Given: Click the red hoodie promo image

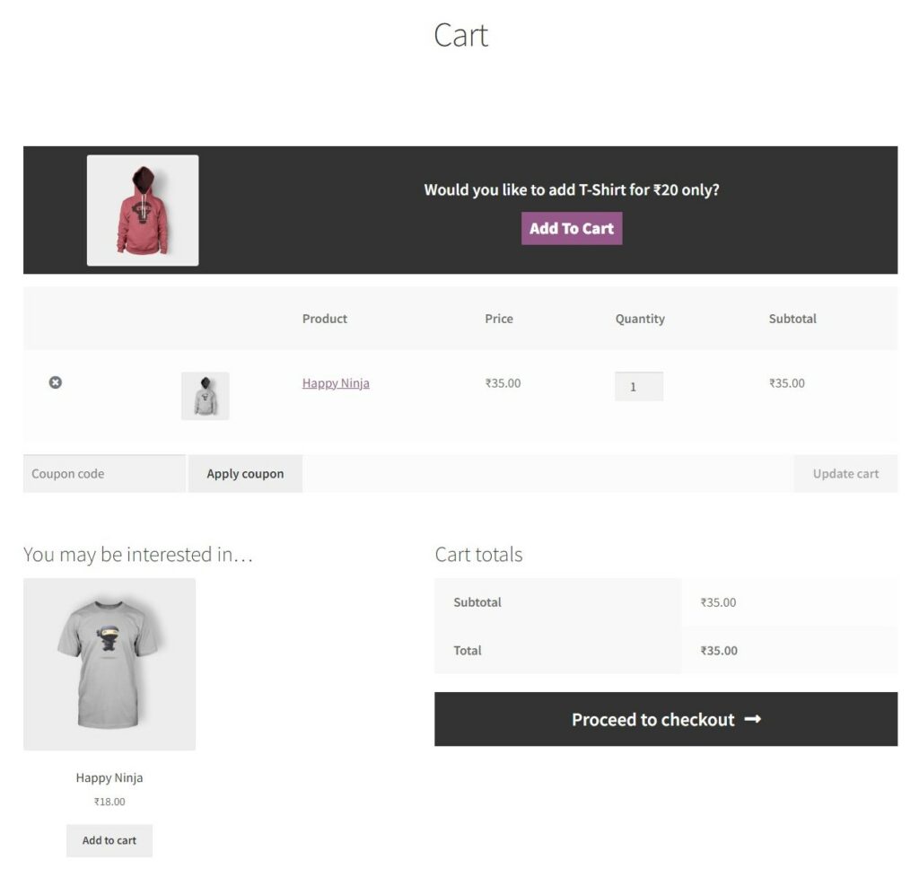Looking at the screenshot, I should [143, 210].
